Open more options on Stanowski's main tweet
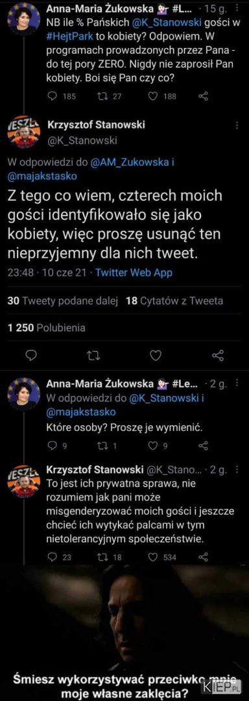This screenshot has width=249, height=701. (237, 126)
